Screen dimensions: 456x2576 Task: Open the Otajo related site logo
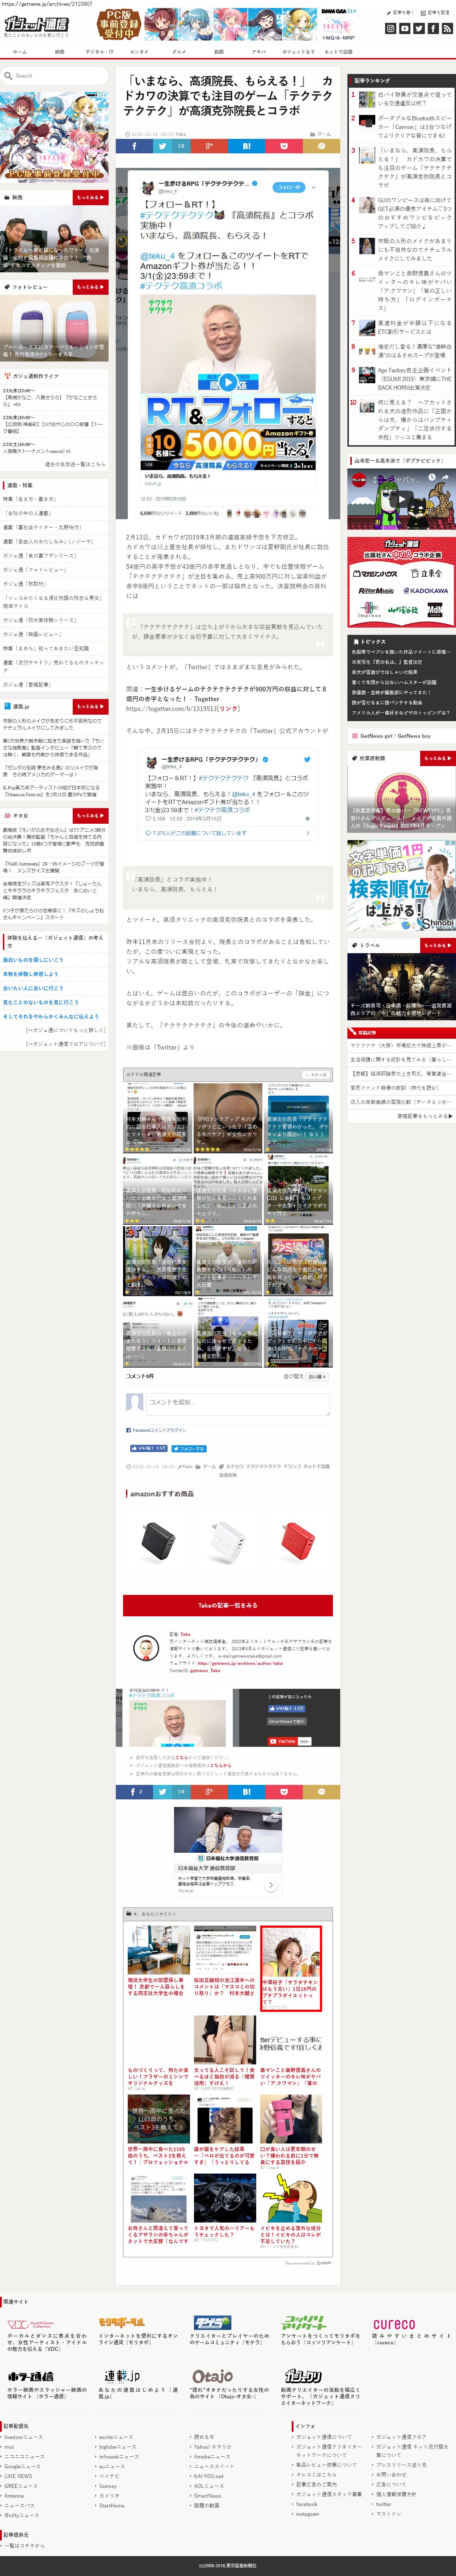tap(212, 2375)
